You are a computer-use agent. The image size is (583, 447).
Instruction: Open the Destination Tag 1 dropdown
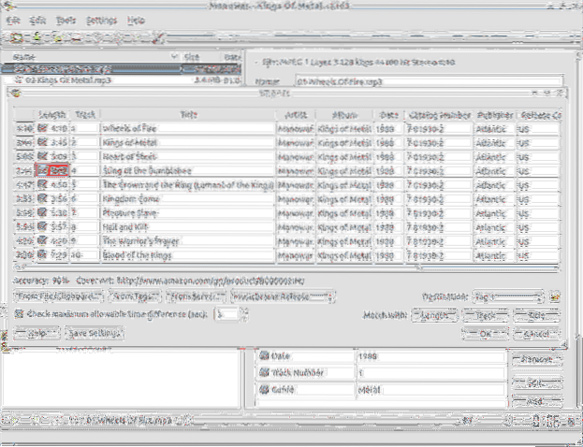[508, 296]
